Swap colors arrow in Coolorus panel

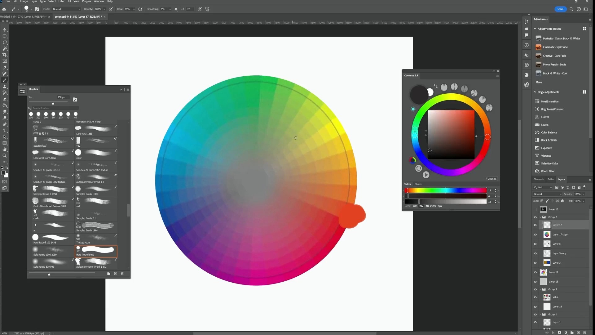click(435, 86)
